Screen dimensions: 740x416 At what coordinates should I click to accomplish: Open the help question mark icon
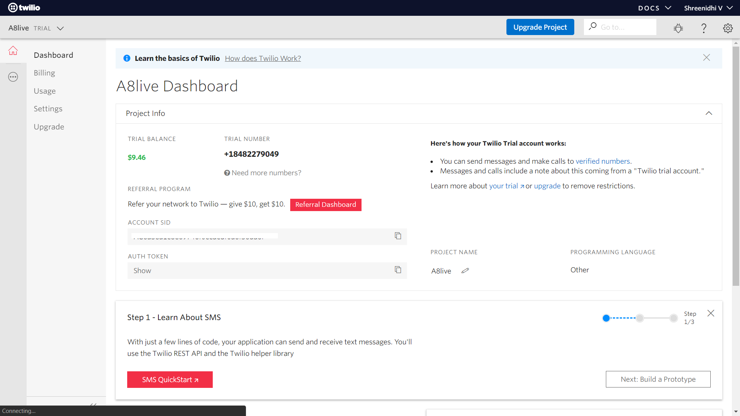(704, 28)
